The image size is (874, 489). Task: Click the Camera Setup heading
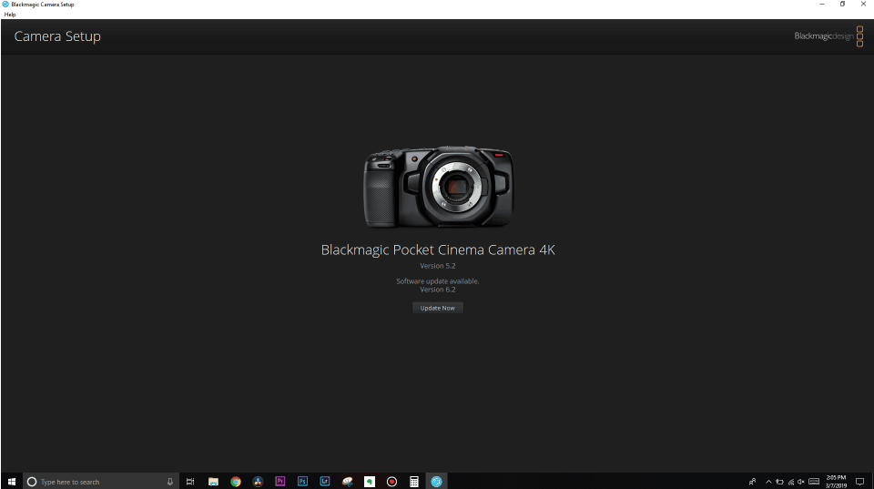tap(57, 36)
